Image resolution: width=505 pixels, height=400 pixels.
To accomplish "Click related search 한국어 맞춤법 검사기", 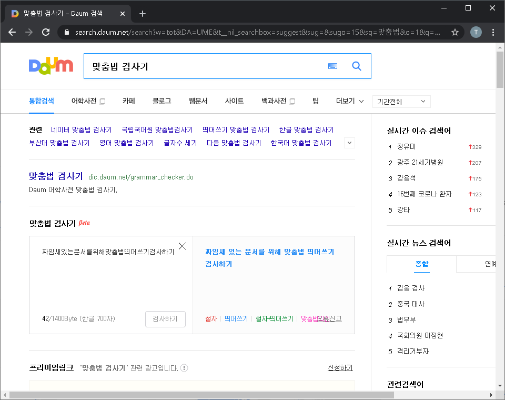I will click(301, 143).
